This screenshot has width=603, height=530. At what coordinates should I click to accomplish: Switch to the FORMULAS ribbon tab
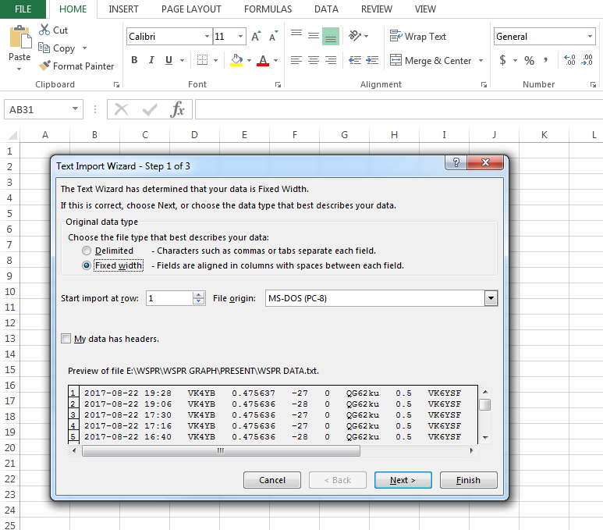268,9
